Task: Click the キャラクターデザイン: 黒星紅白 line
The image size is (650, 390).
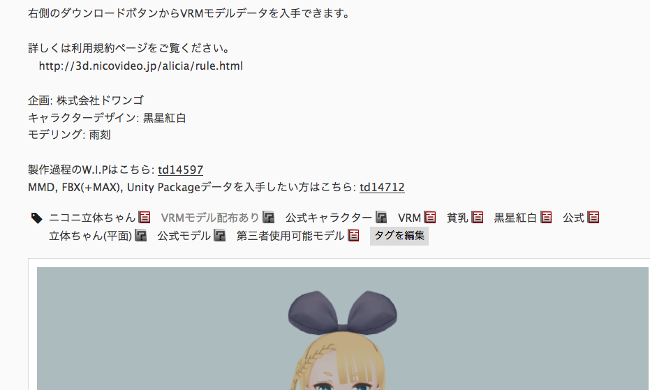Action: [x=107, y=118]
